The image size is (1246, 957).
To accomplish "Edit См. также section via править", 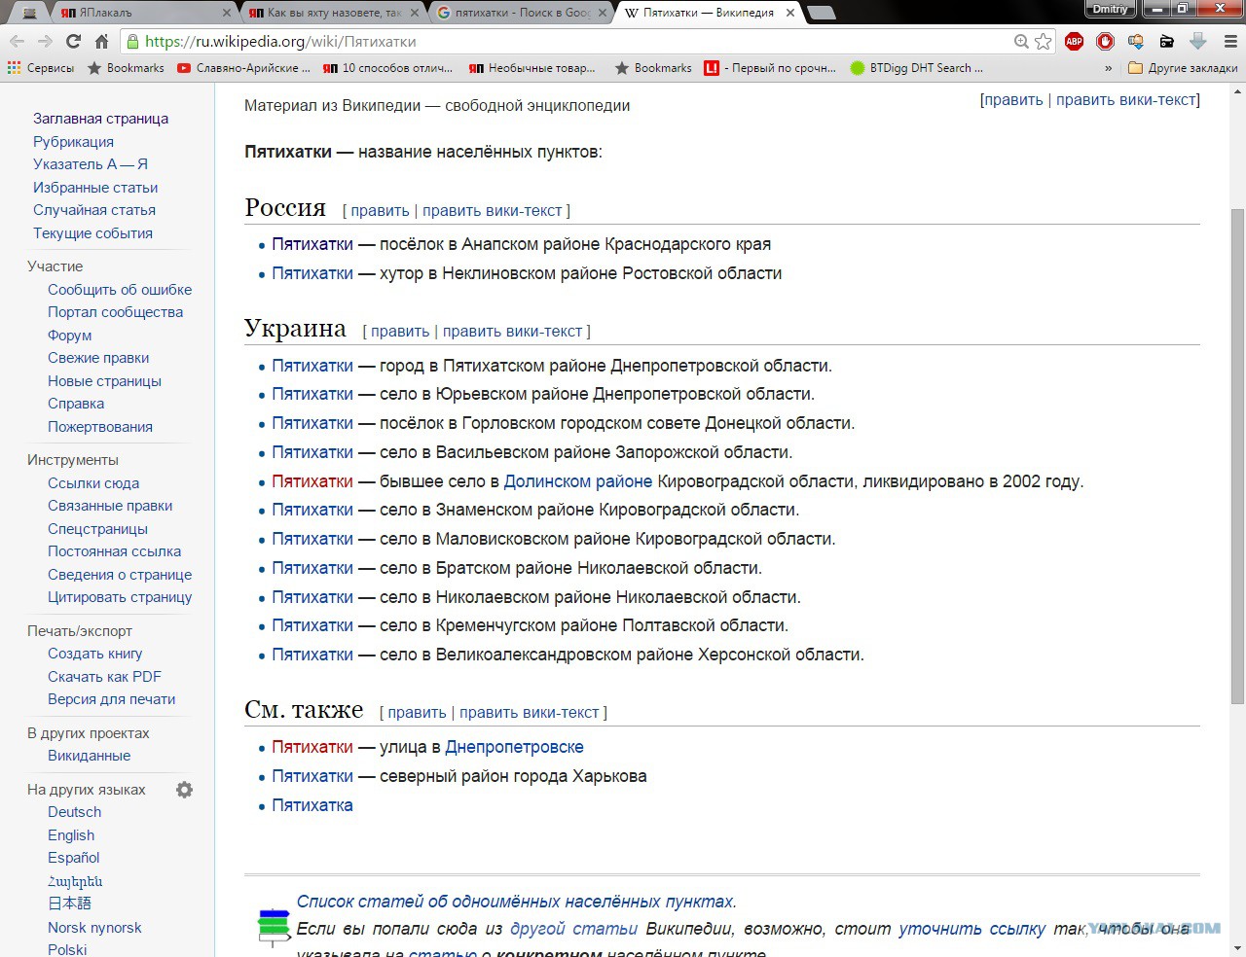I will (417, 713).
